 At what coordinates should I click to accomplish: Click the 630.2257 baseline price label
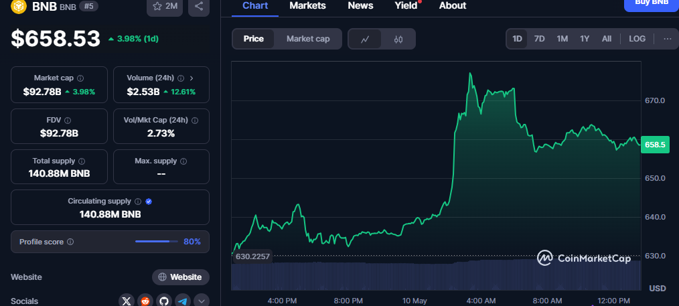(252, 256)
